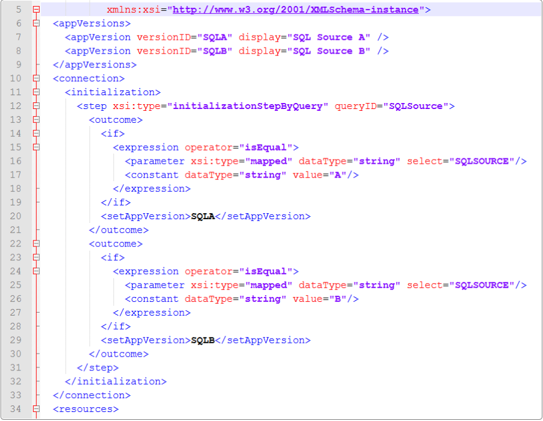543x421 pixels.
Task: Collapse the connection block fold marker
Action: coord(36,78)
